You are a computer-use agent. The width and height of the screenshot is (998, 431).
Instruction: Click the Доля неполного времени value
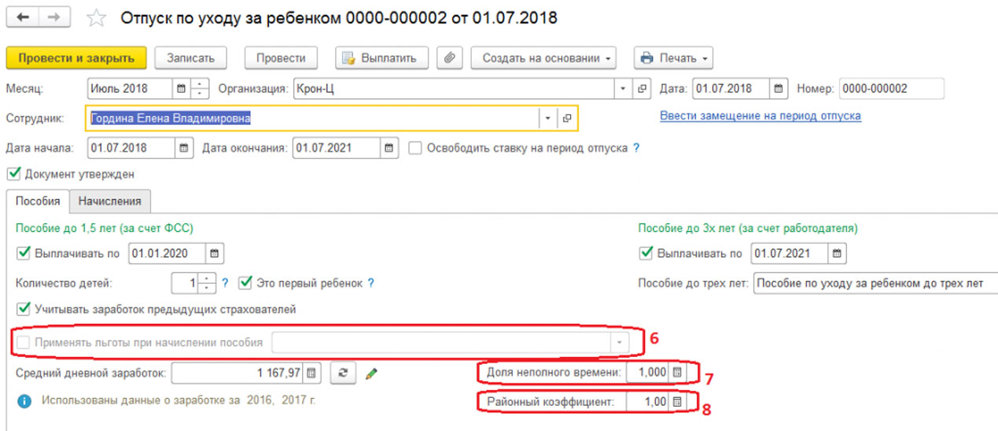click(x=648, y=372)
